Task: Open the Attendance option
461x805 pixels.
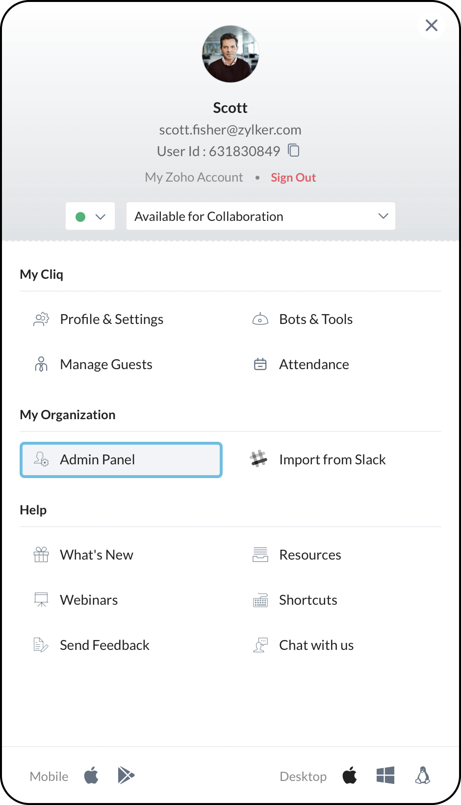Action: [x=314, y=365]
